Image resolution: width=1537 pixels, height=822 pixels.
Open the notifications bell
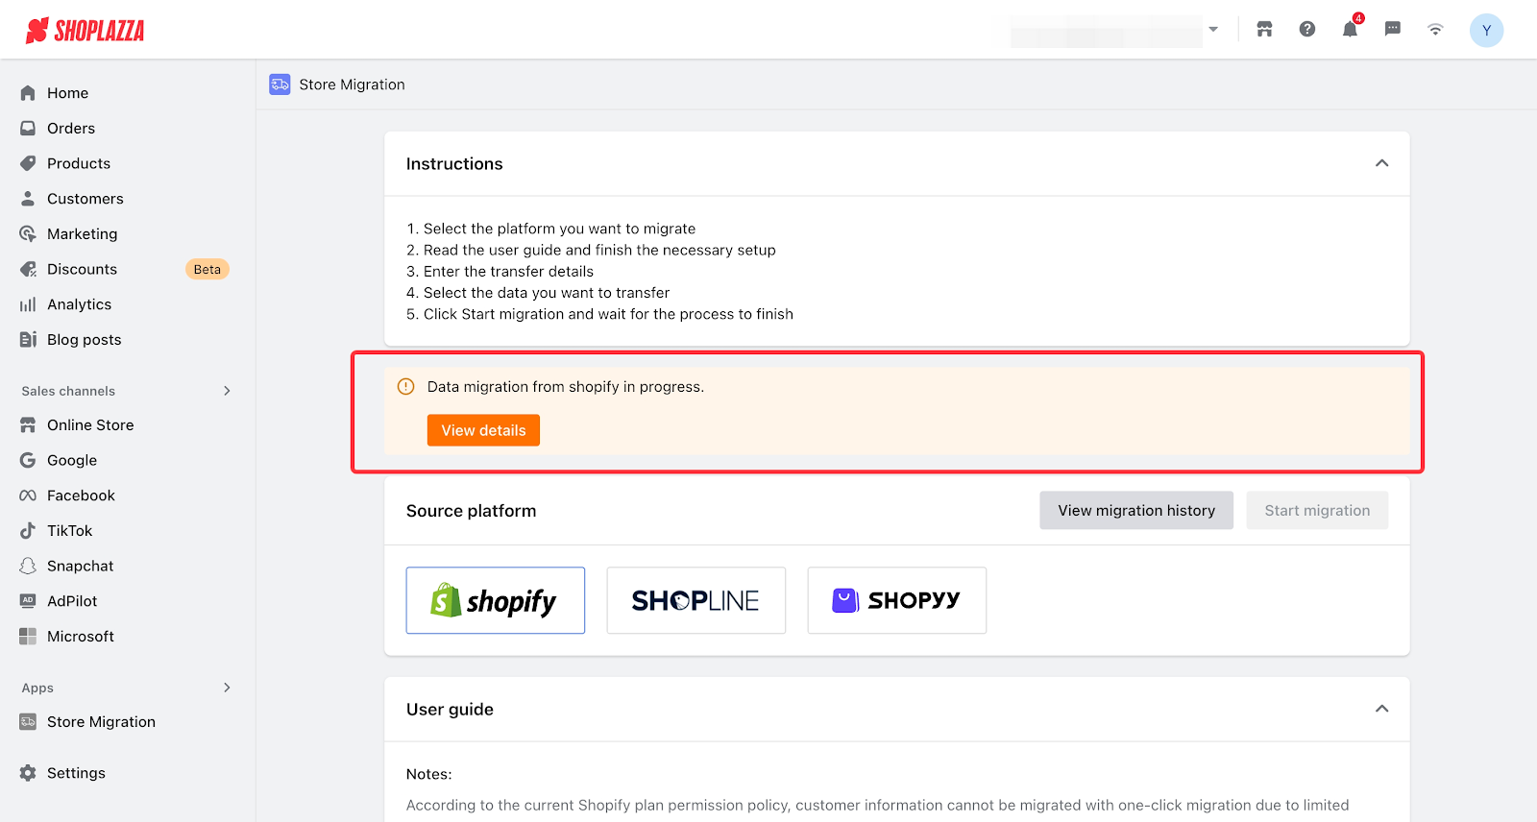click(x=1350, y=30)
